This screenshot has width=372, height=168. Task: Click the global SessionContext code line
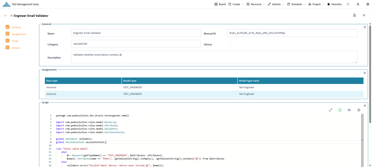click(x=81, y=142)
